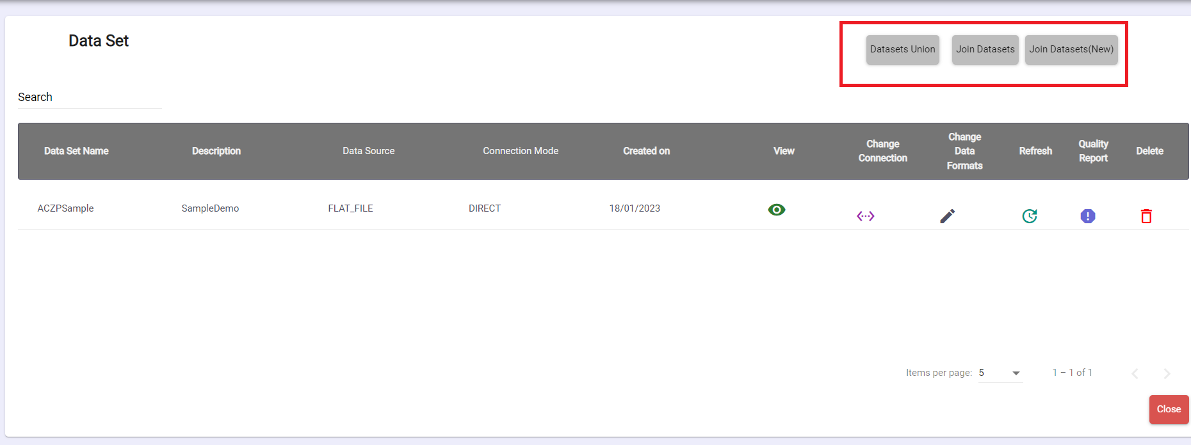
Task: Click the Description column header
Action: click(x=216, y=151)
